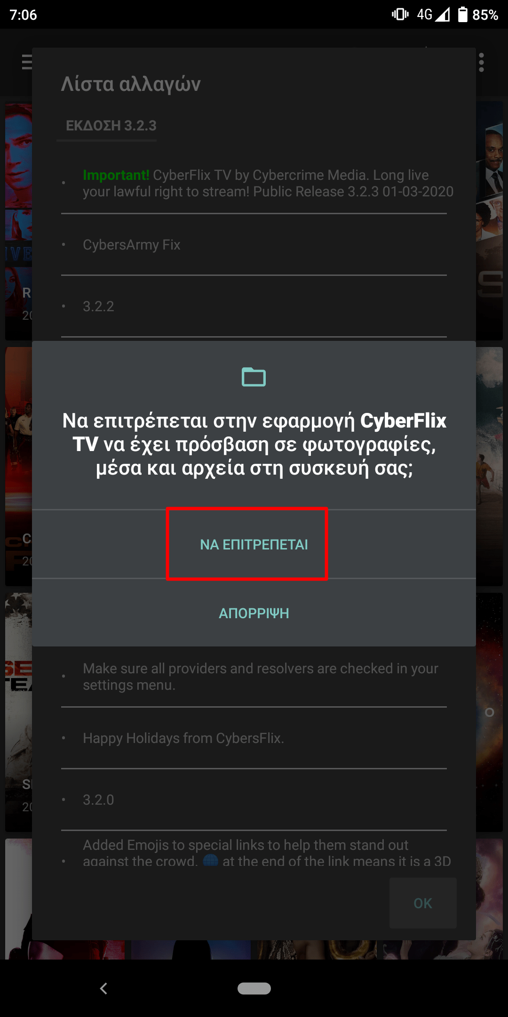Tap the 3.2.0 version entry
Viewport: 508px width, 1017px height.
tap(98, 800)
